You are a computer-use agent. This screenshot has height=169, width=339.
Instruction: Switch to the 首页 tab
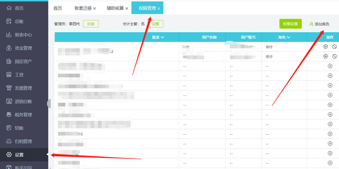(58, 8)
